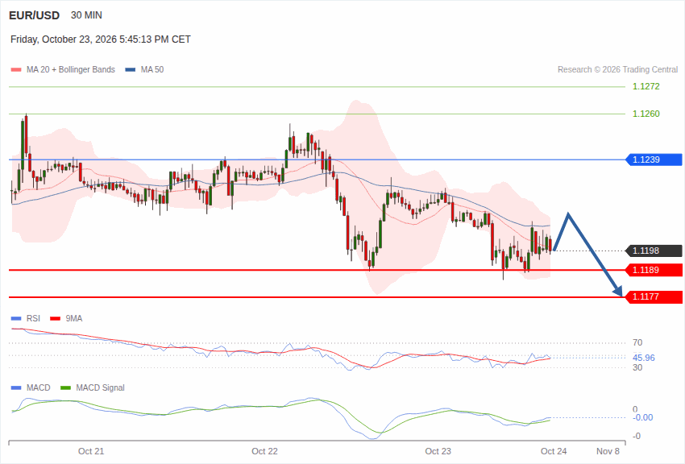Click the Oct 23 date axis label

[438, 451]
